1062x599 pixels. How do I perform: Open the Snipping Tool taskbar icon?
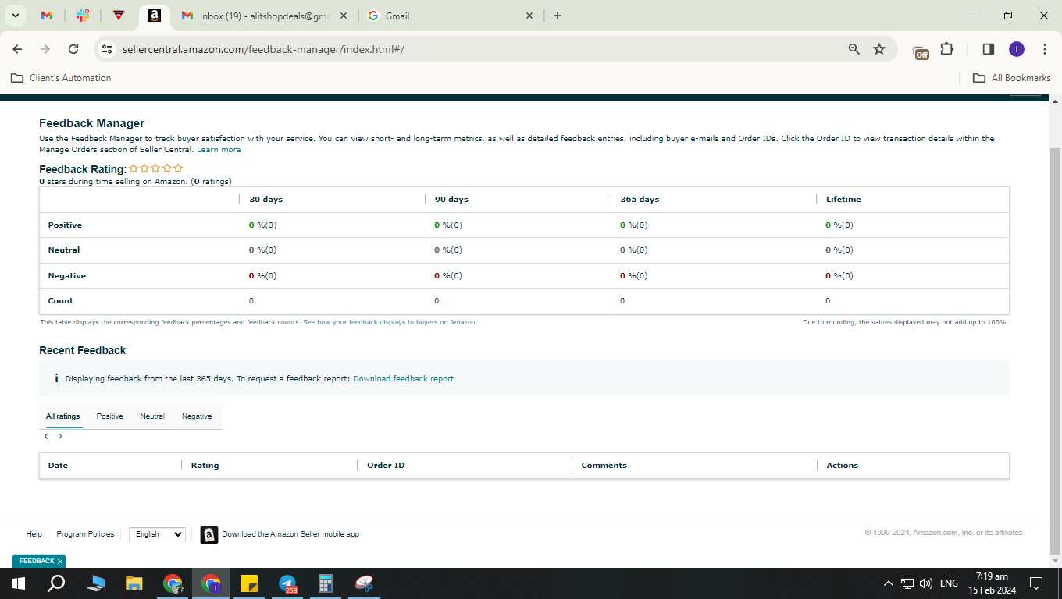tap(365, 583)
